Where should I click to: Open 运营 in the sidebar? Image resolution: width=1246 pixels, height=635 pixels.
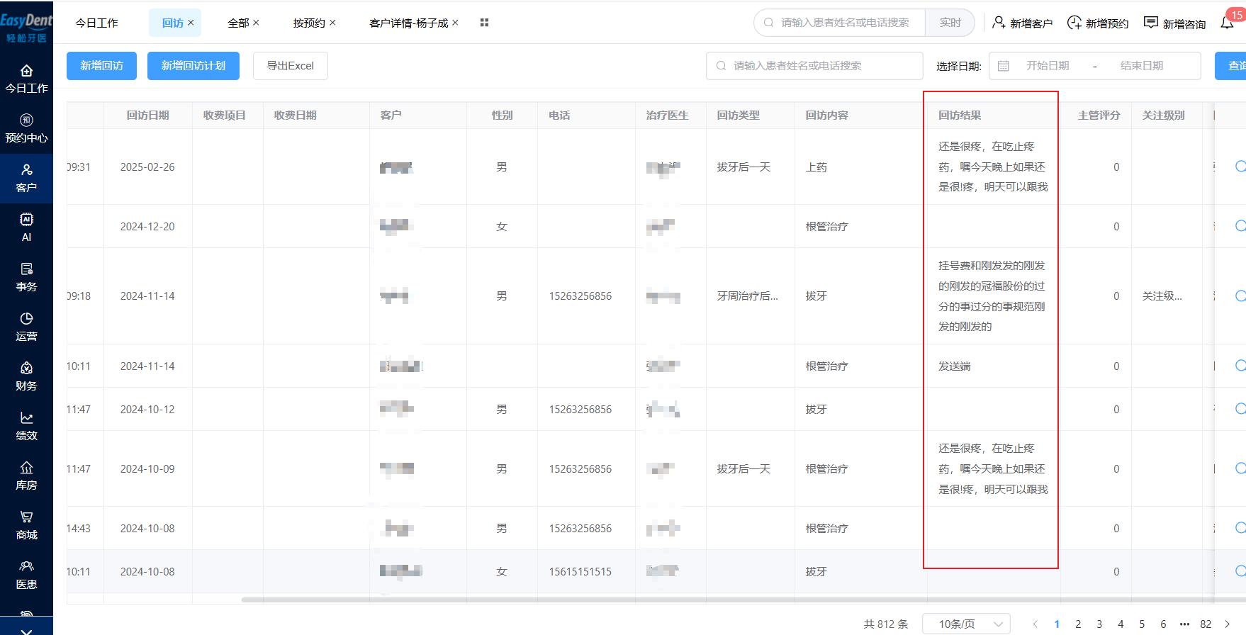pos(26,327)
